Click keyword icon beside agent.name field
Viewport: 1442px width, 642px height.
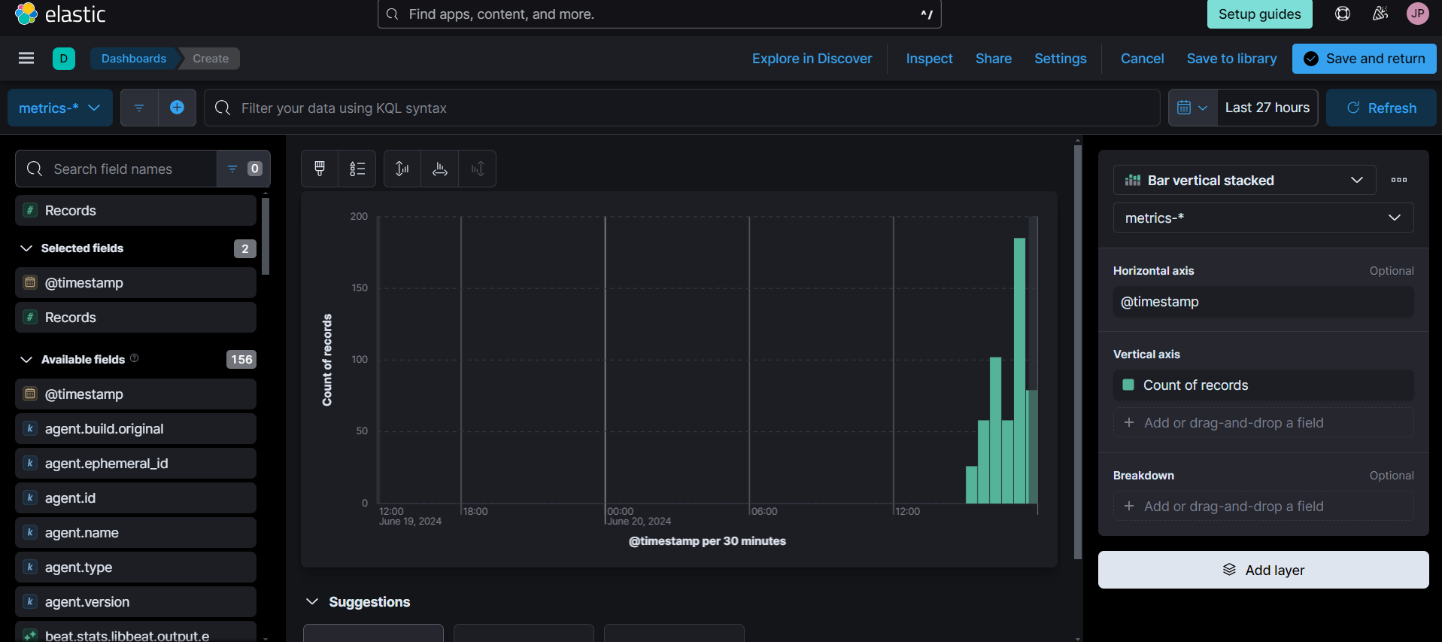pos(30,533)
